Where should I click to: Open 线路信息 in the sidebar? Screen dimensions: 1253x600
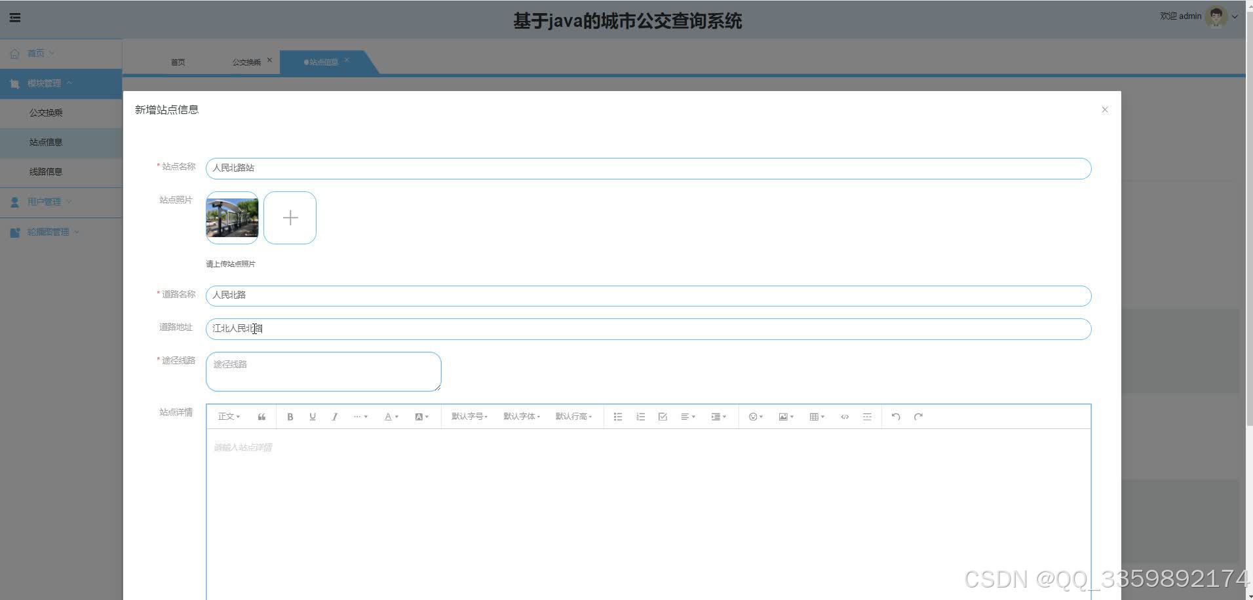coord(61,172)
